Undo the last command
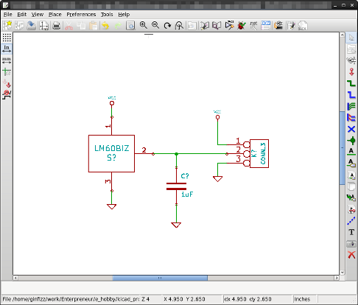 (105, 26)
